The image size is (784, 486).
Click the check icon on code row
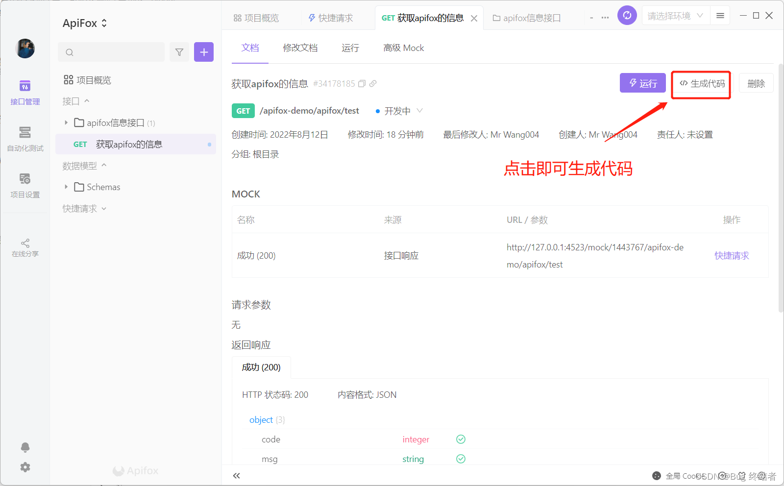[x=461, y=439]
